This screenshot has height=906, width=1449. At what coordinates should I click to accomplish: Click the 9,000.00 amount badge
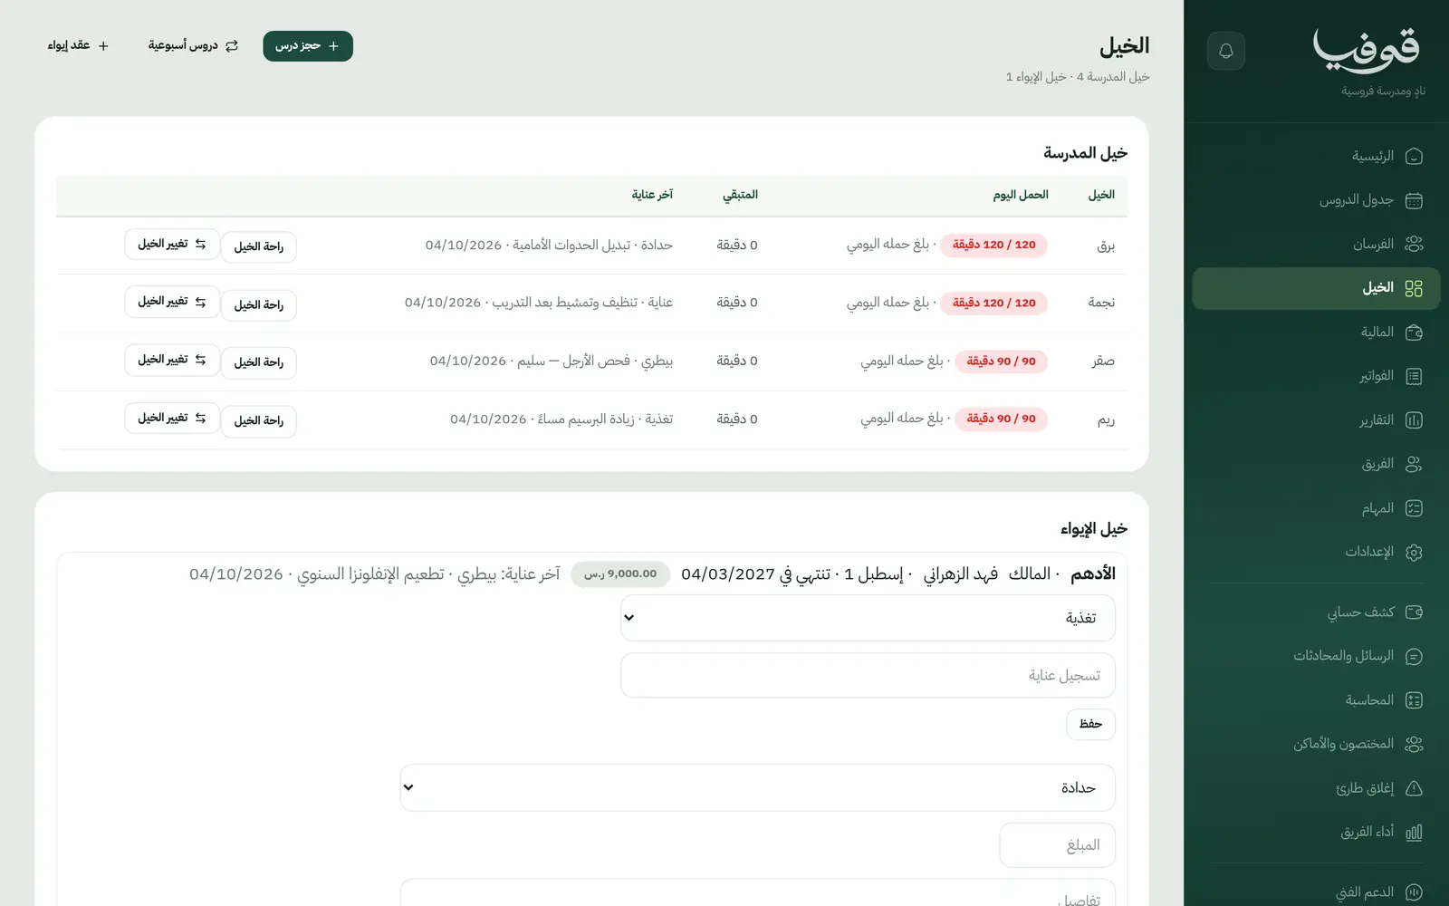(x=620, y=574)
